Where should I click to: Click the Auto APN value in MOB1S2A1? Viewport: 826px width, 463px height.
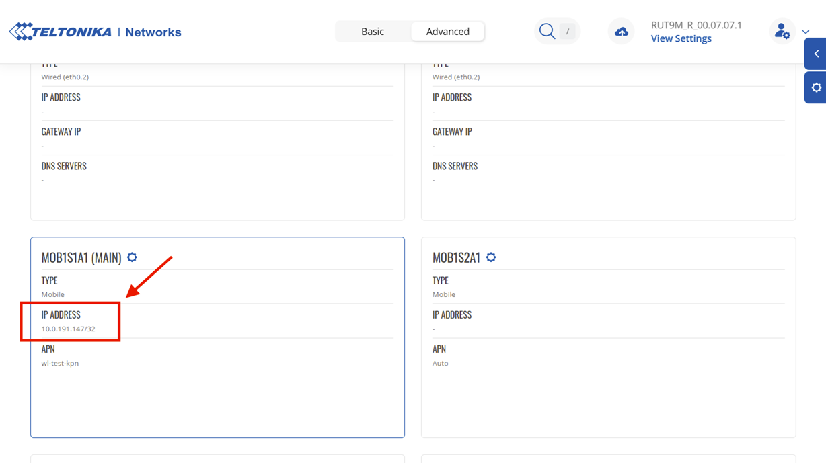click(x=440, y=364)
